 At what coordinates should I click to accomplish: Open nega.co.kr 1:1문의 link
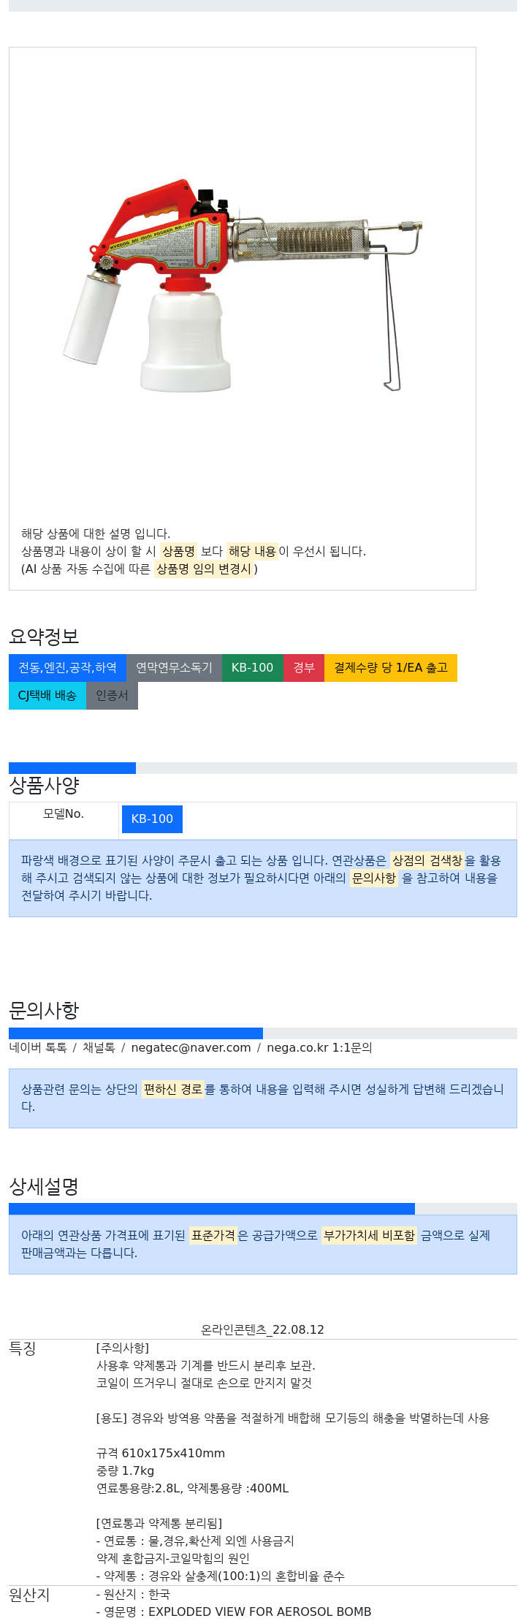[x=319, y=1048]
